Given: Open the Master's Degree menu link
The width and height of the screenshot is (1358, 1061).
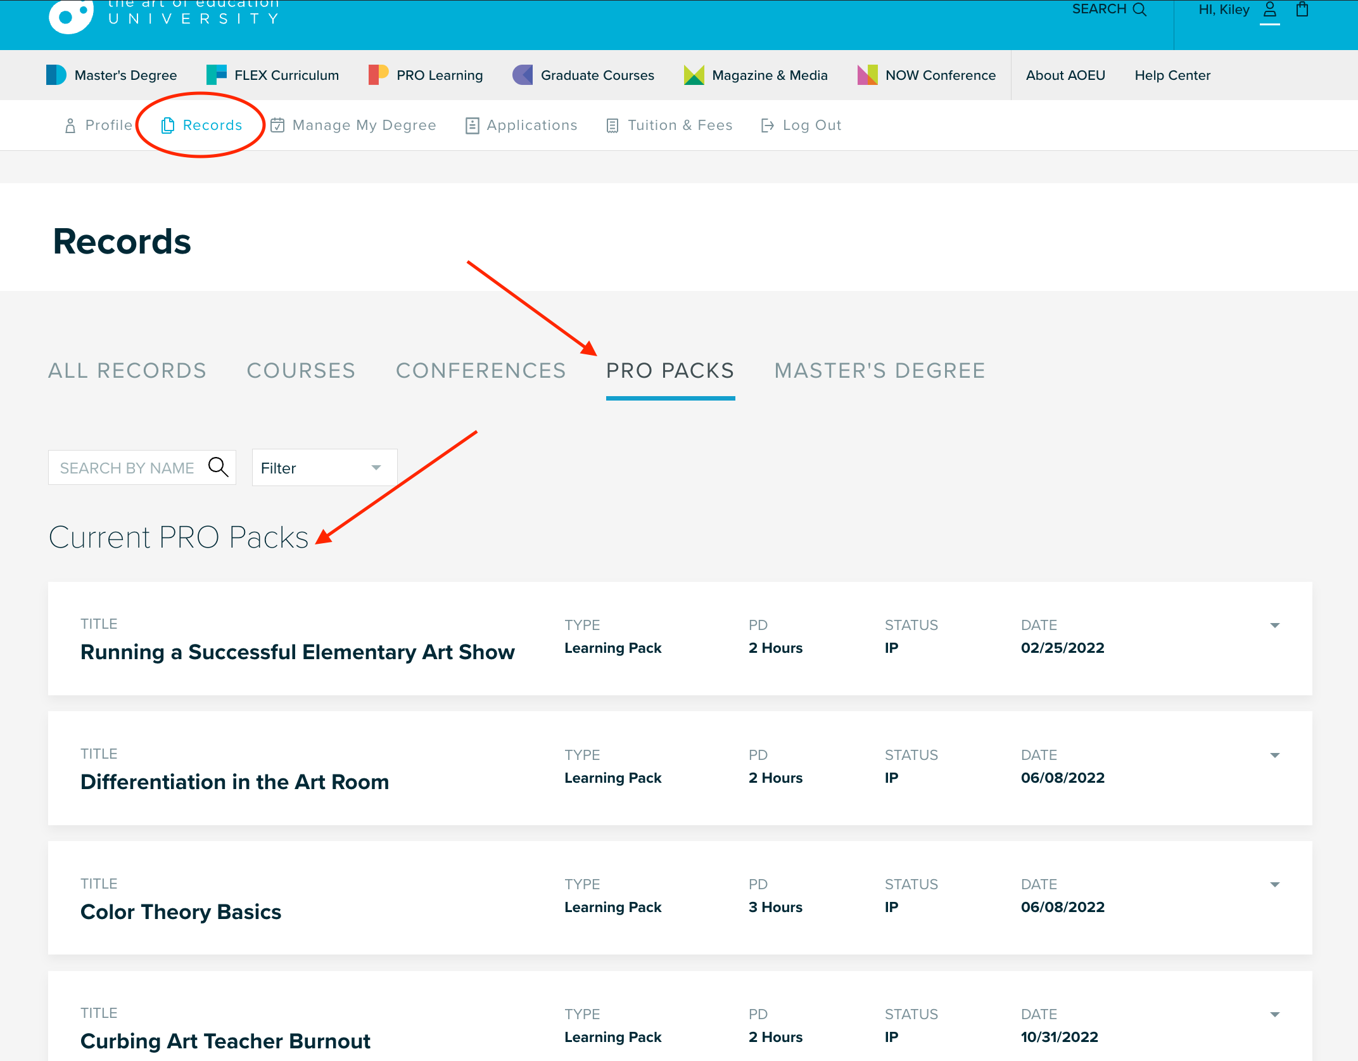Looking at the screenshot, I should 125,75.
